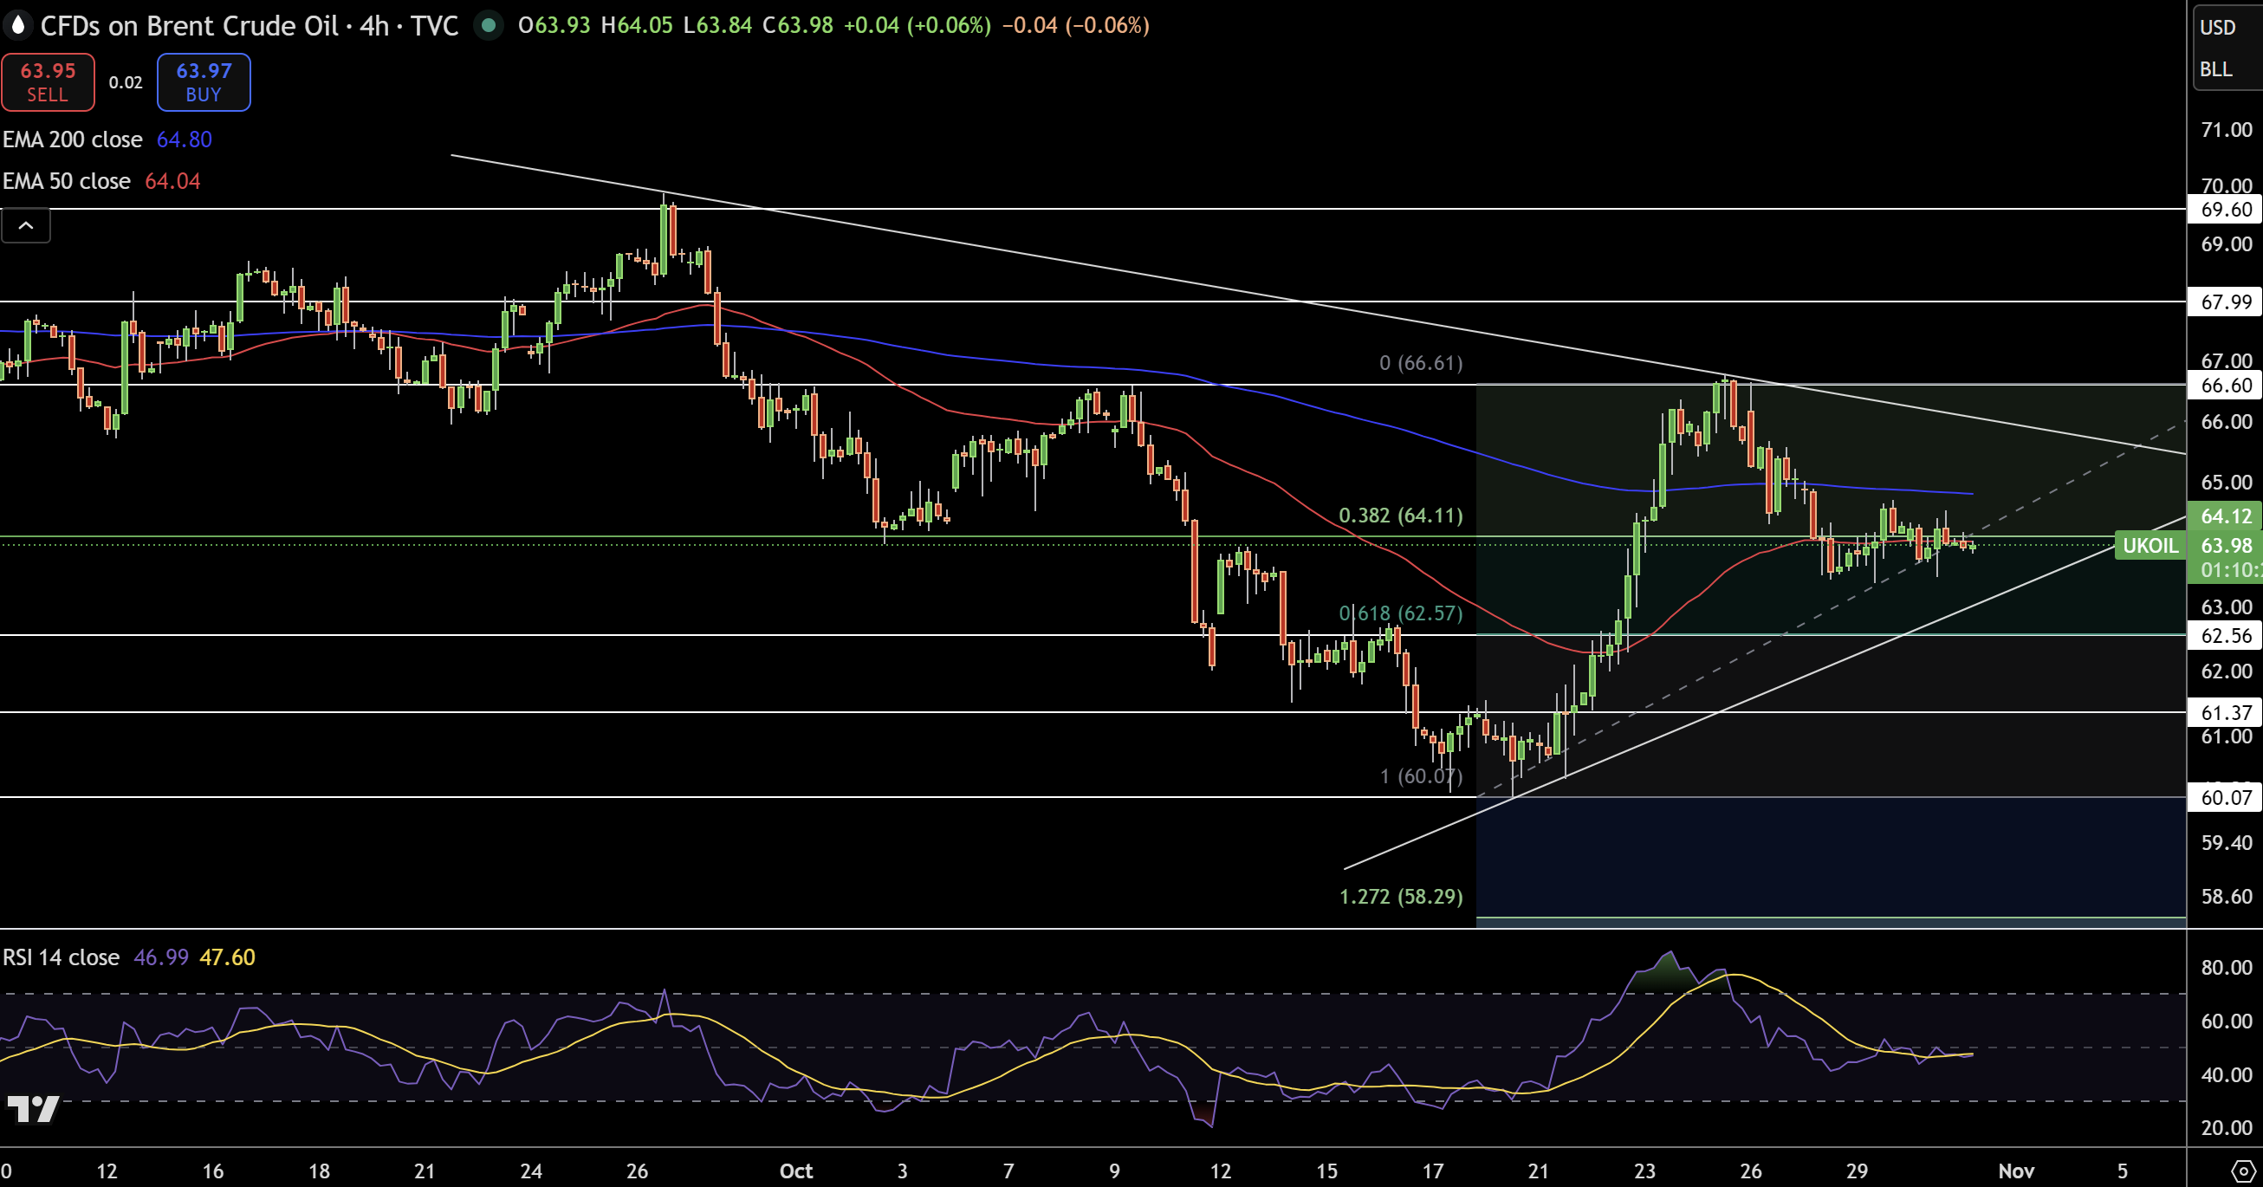
Task: Click the UKOIL price tag on the price axis
Action: point(2150,546)
